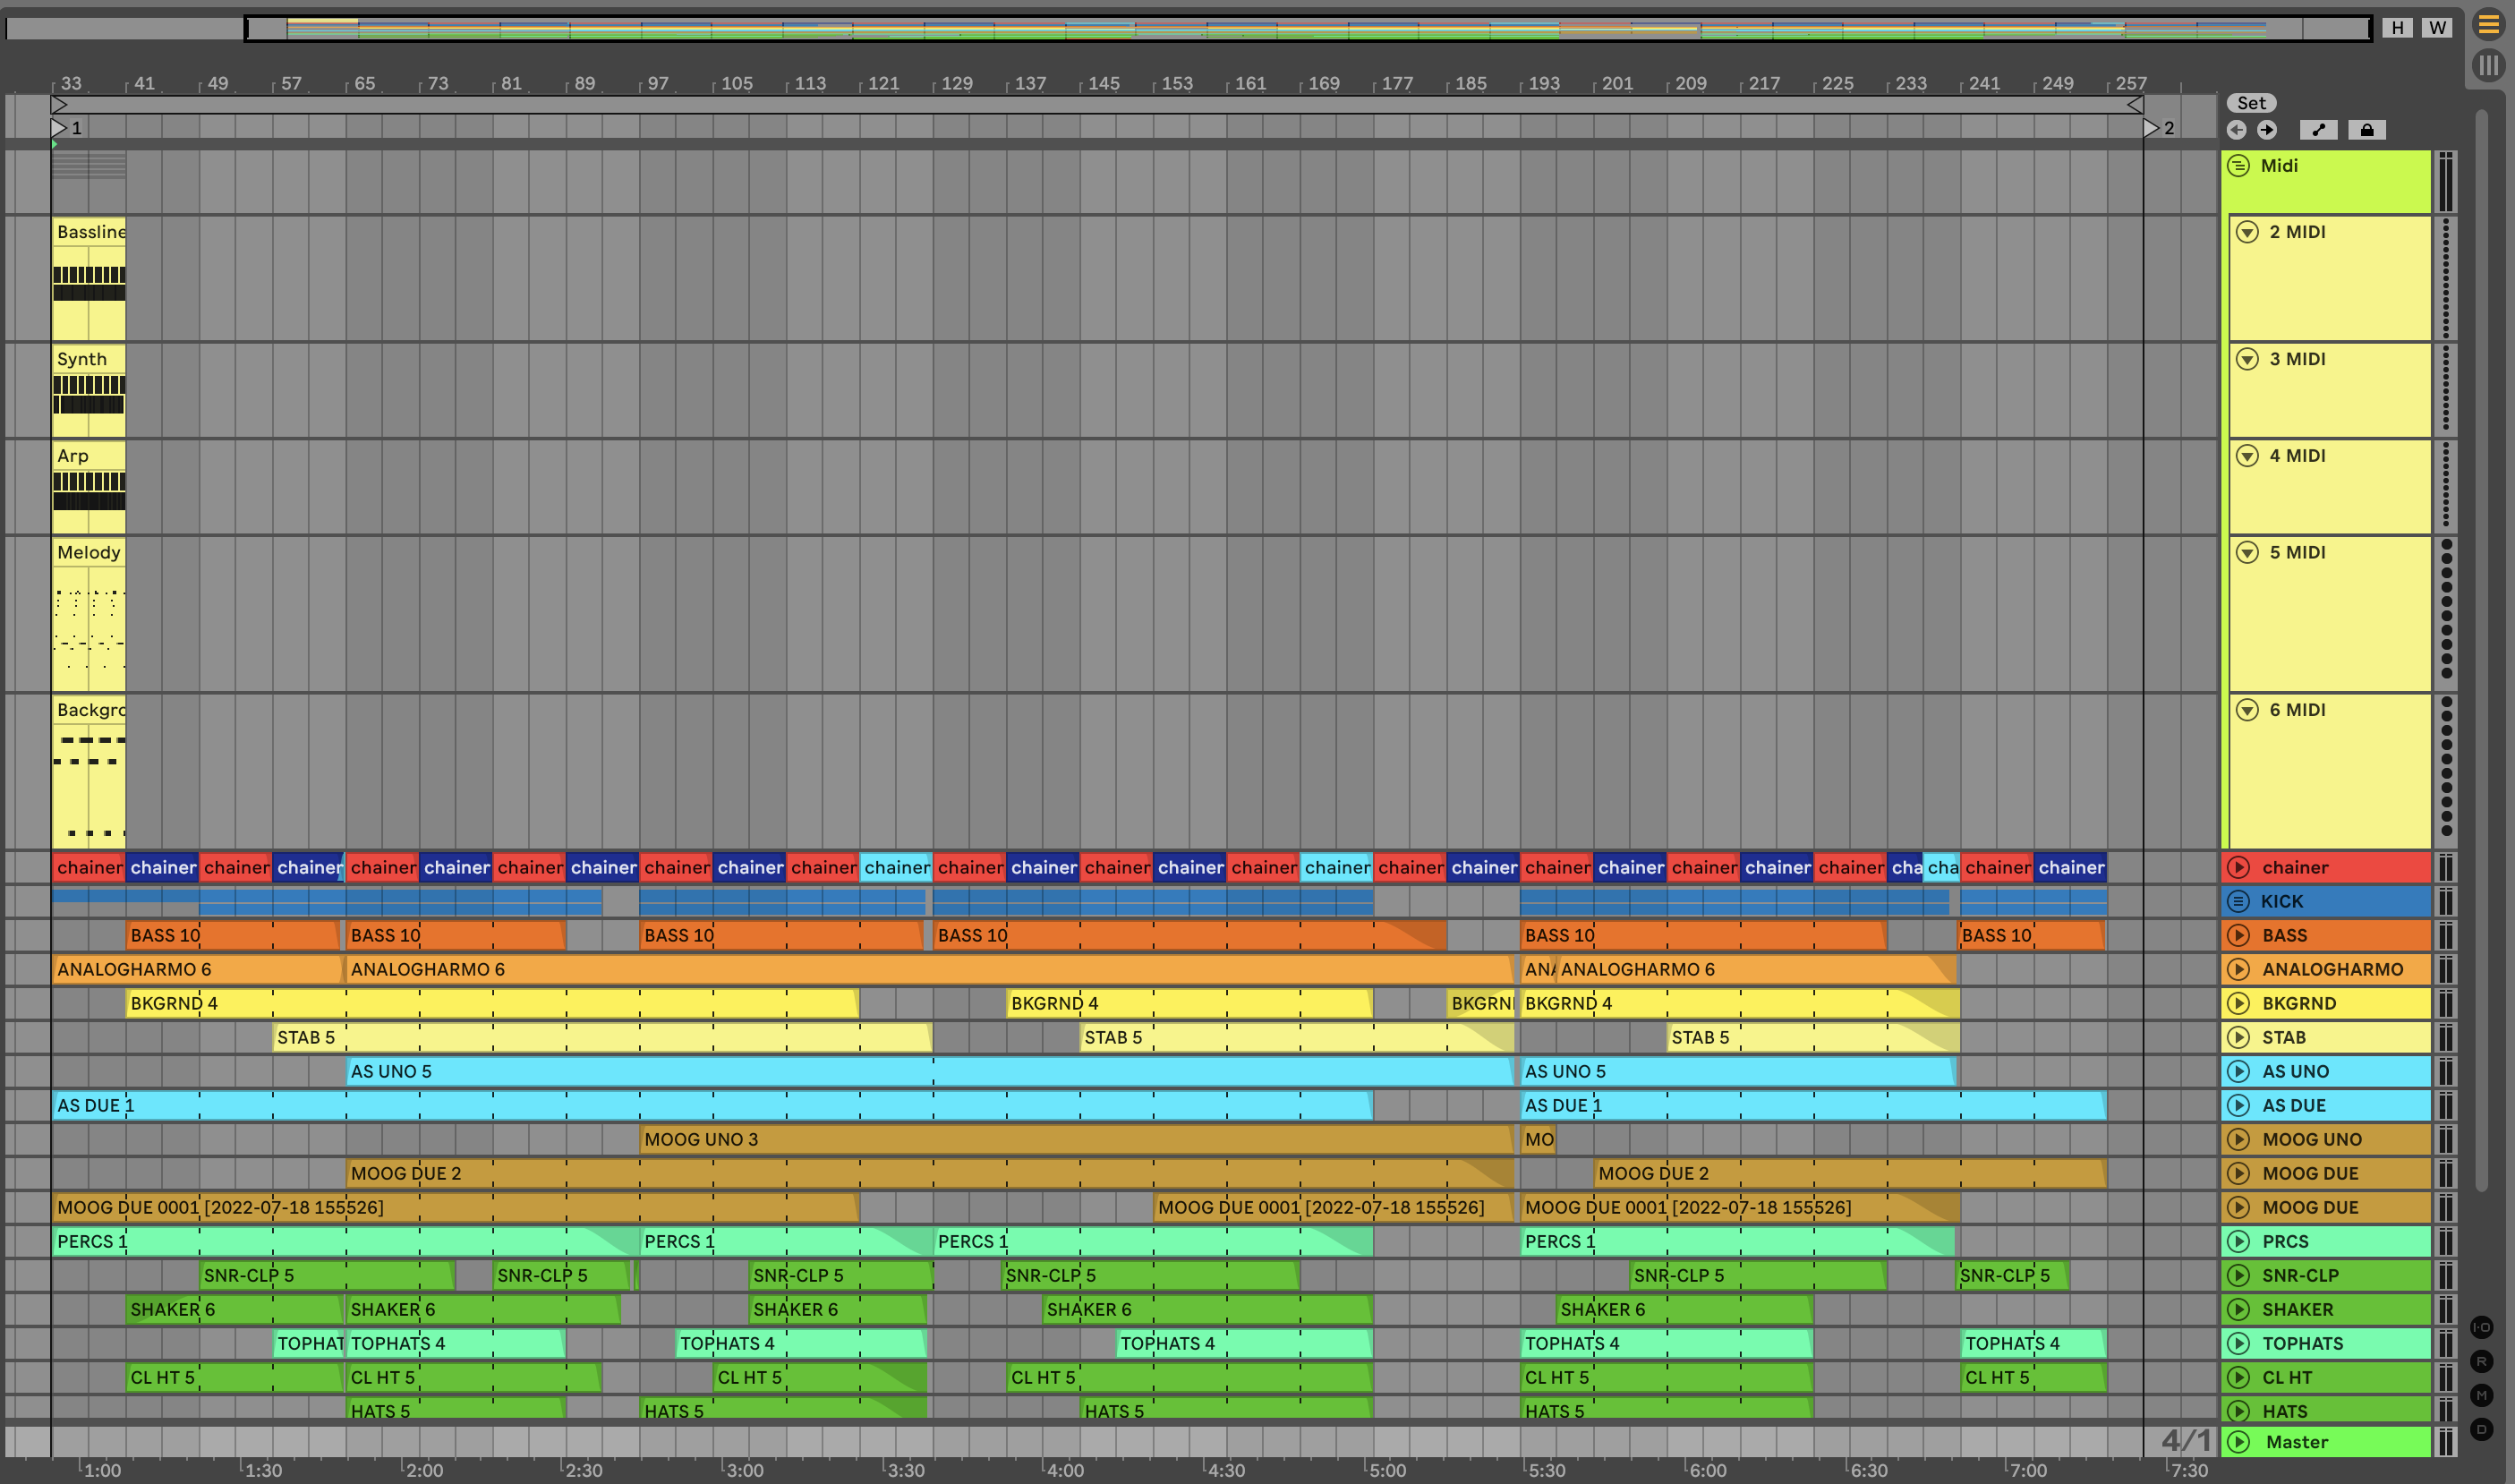The width and height of the screenshot is (2515, 1484).
Task: Click the loop brace start handle
Action: [60, 104]
